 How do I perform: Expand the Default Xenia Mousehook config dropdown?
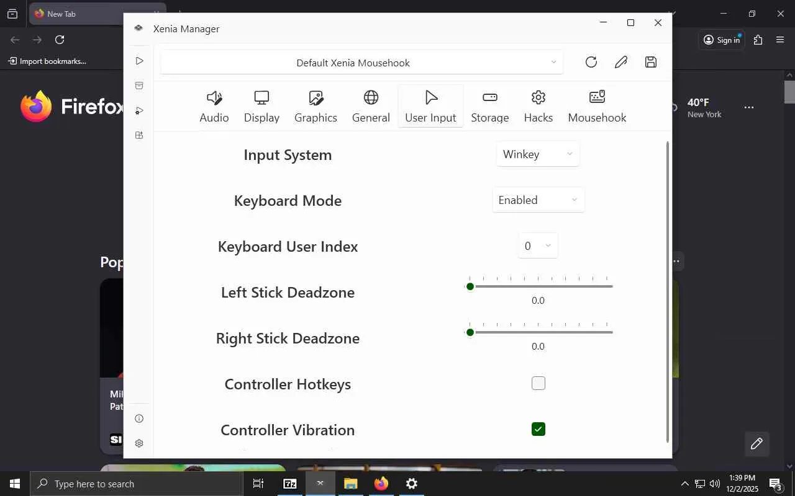[362, 62]
